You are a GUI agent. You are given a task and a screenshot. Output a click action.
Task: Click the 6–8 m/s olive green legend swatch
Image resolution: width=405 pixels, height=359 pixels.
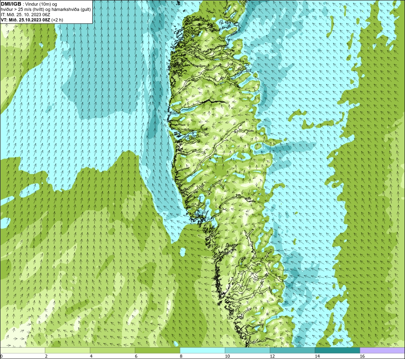(x=157, y=350)
